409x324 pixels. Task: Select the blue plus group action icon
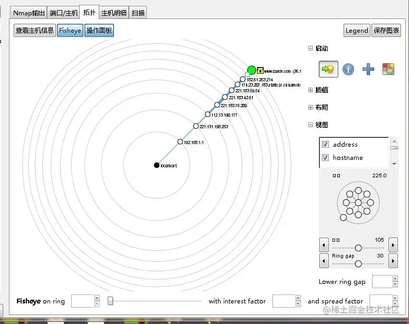[x=368, y=69]
